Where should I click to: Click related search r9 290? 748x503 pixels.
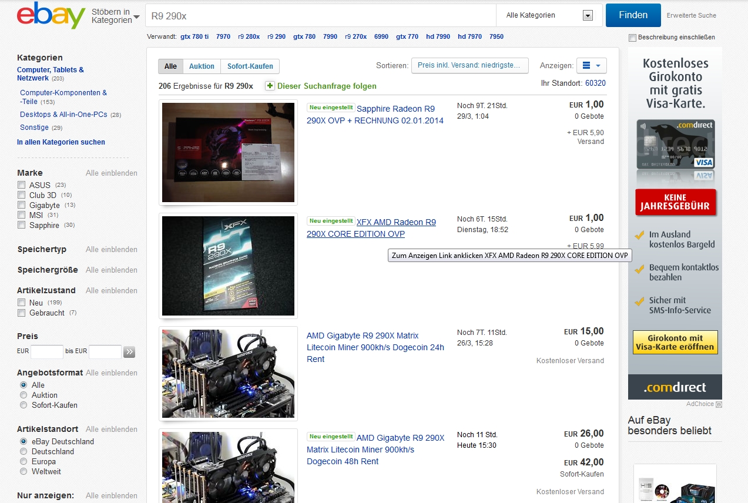pos(276,36)
